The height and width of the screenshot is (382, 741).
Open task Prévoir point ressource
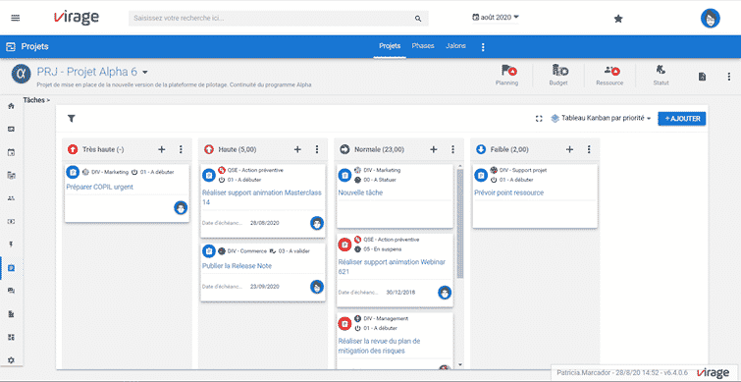509,192
